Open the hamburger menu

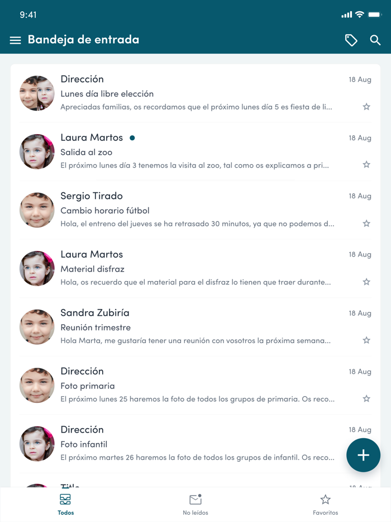(x=15, y=40)
